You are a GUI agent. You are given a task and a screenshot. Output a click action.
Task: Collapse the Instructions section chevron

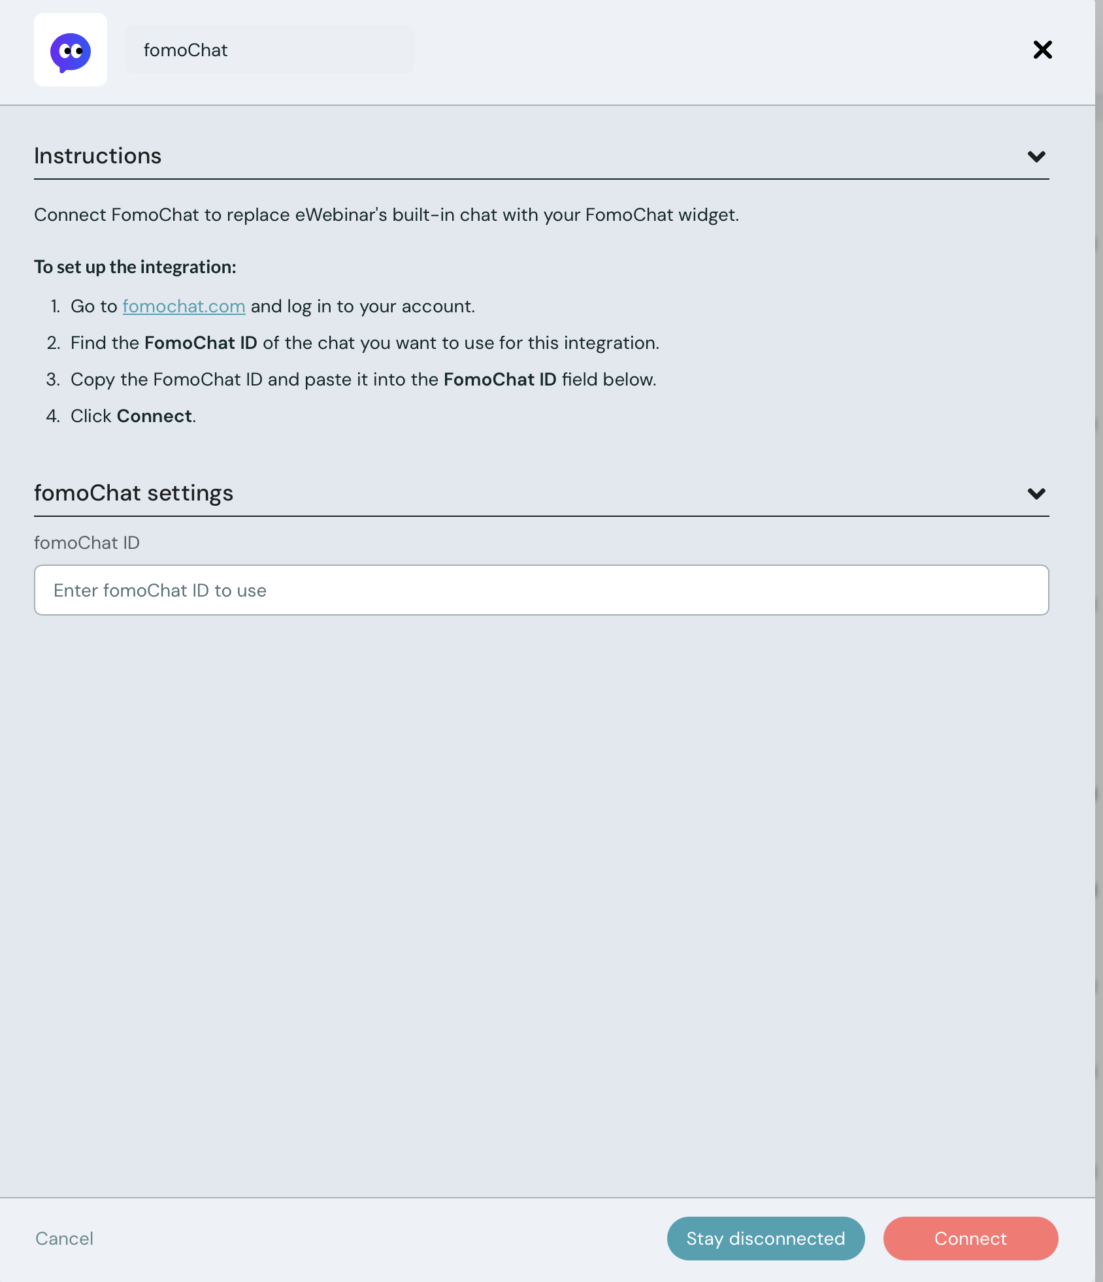[1036, 157]
